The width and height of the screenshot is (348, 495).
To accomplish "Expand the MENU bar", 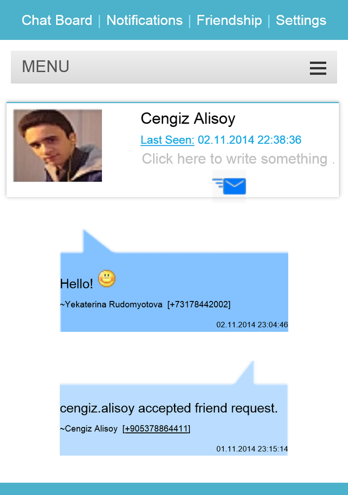I will click(46, 67).
